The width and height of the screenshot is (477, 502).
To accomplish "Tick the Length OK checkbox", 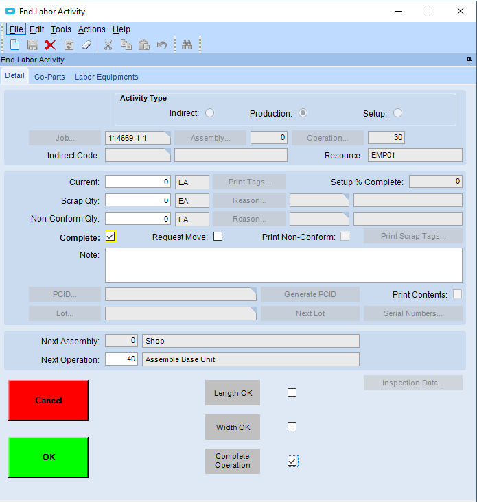I will pos(292,393).
